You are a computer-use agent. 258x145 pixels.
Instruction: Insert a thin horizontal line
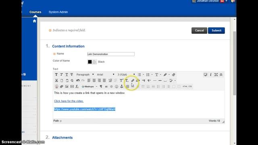pyautogui.click(x=155, y=81)
